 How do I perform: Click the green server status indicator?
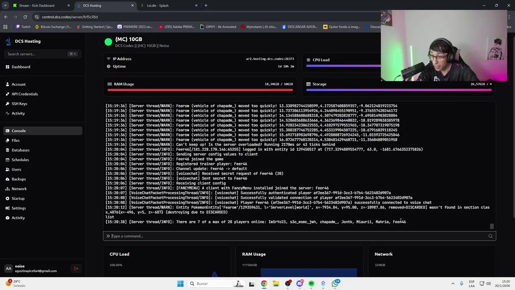click(x=108, y=41)
